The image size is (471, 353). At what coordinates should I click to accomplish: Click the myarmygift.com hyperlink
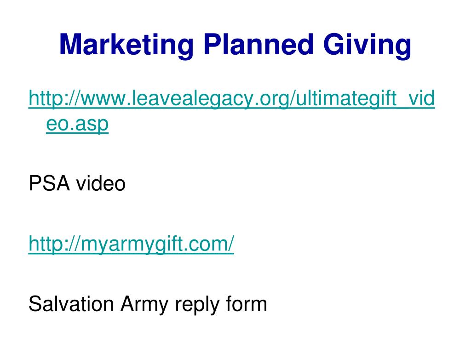131,244
